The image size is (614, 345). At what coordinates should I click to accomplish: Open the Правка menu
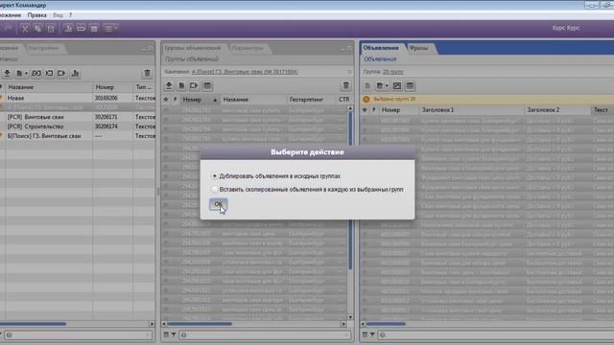[36, 15]
